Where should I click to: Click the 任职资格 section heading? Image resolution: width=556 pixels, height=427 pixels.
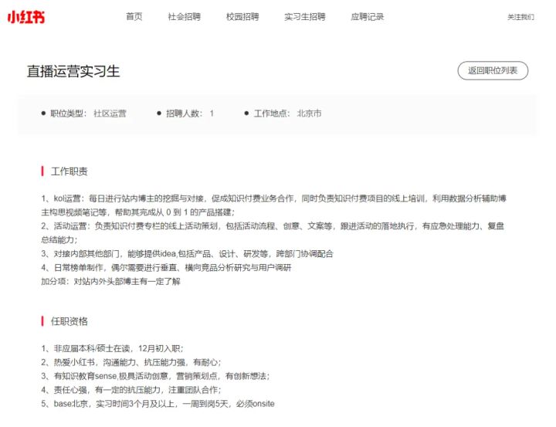tap(69, 320)
